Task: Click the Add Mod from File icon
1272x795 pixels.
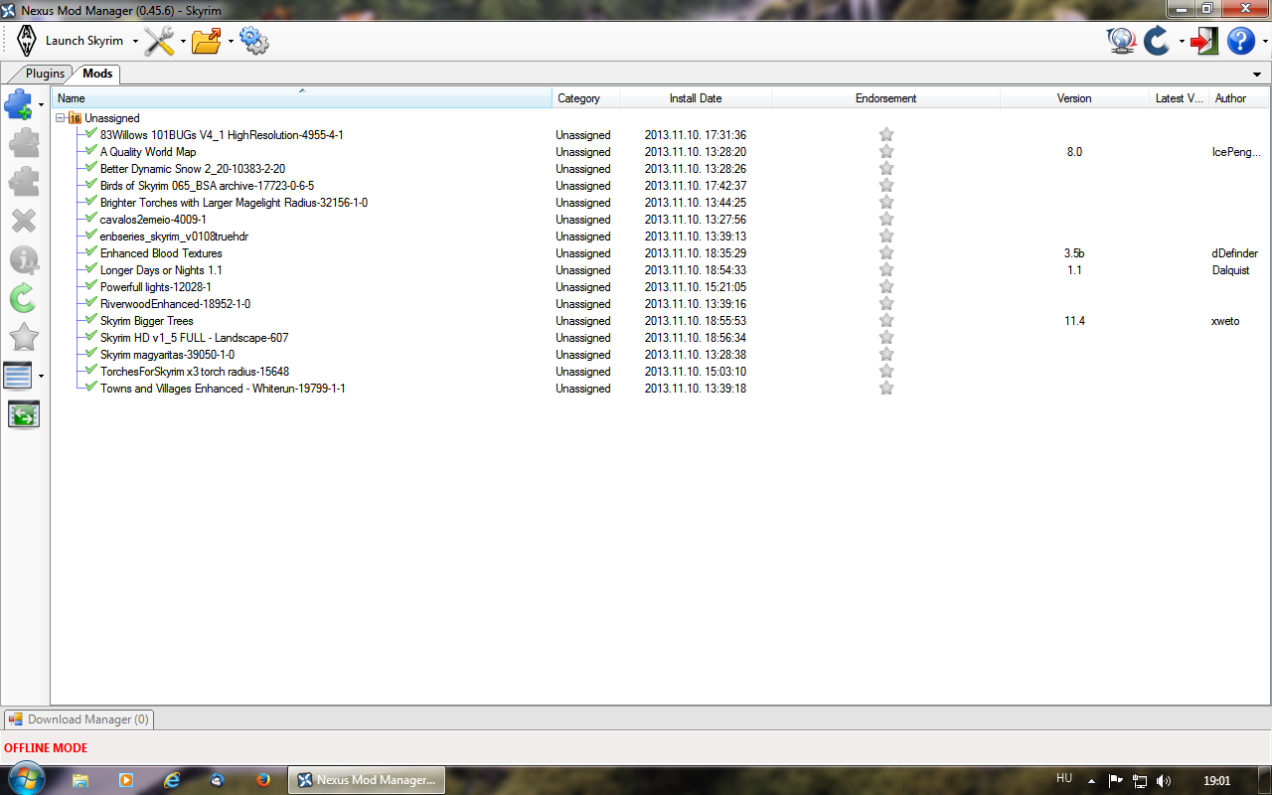Action: click(x=19, y=103)
